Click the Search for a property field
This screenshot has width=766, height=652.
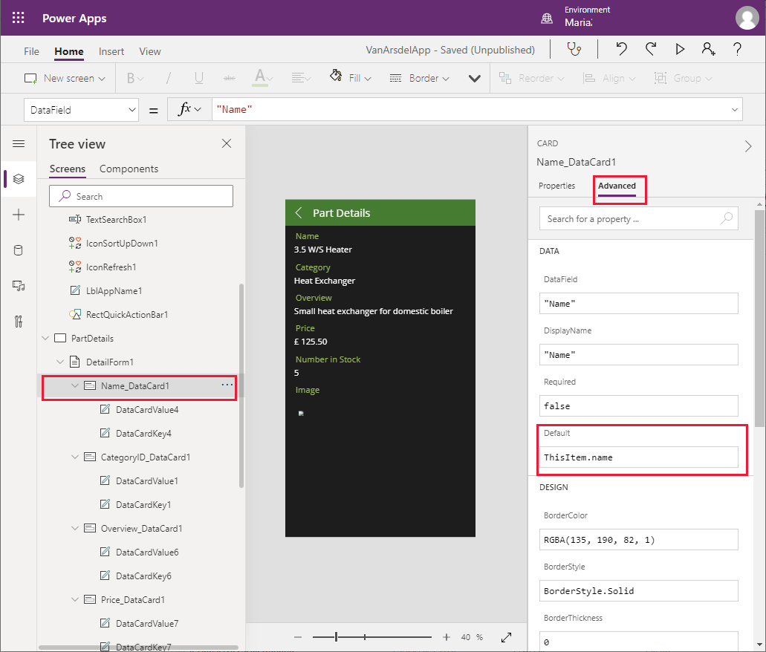(x=638, y=218)
